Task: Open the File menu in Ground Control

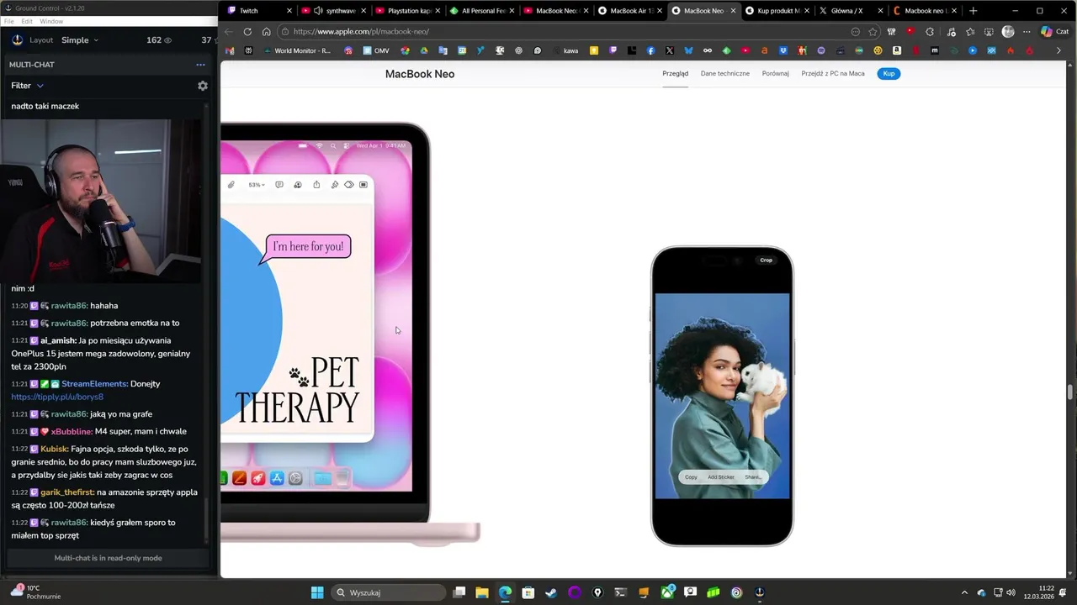Action: [x=9, y=21]
